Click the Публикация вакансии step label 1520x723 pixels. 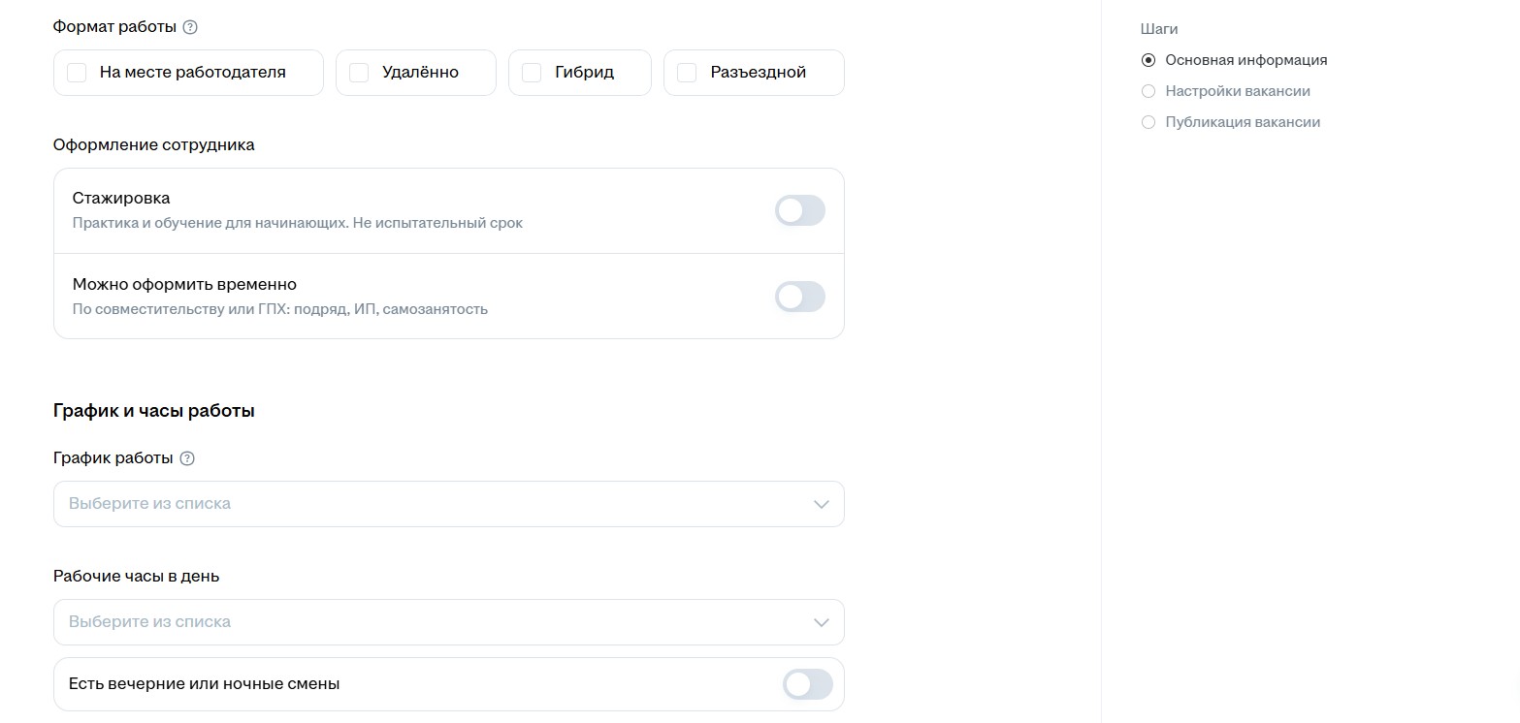1243,122
